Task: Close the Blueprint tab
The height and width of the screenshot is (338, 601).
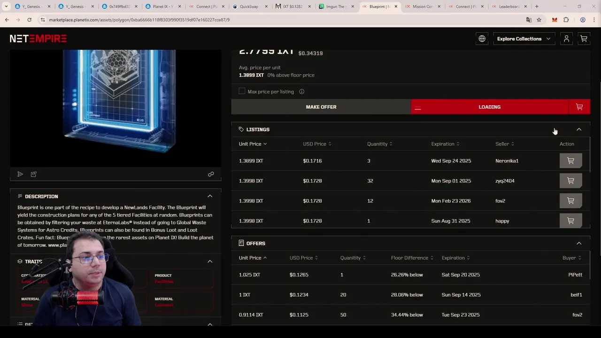Action: click(396, 7)
